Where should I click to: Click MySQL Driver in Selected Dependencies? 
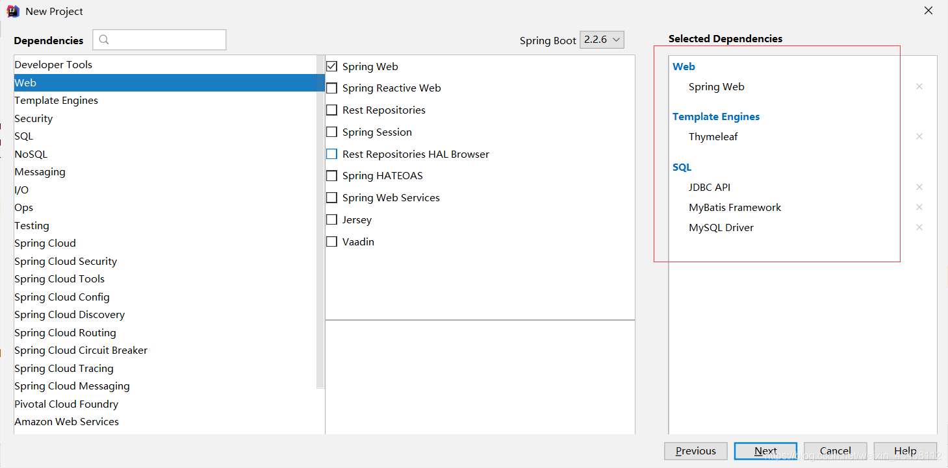tap(721, 227)
